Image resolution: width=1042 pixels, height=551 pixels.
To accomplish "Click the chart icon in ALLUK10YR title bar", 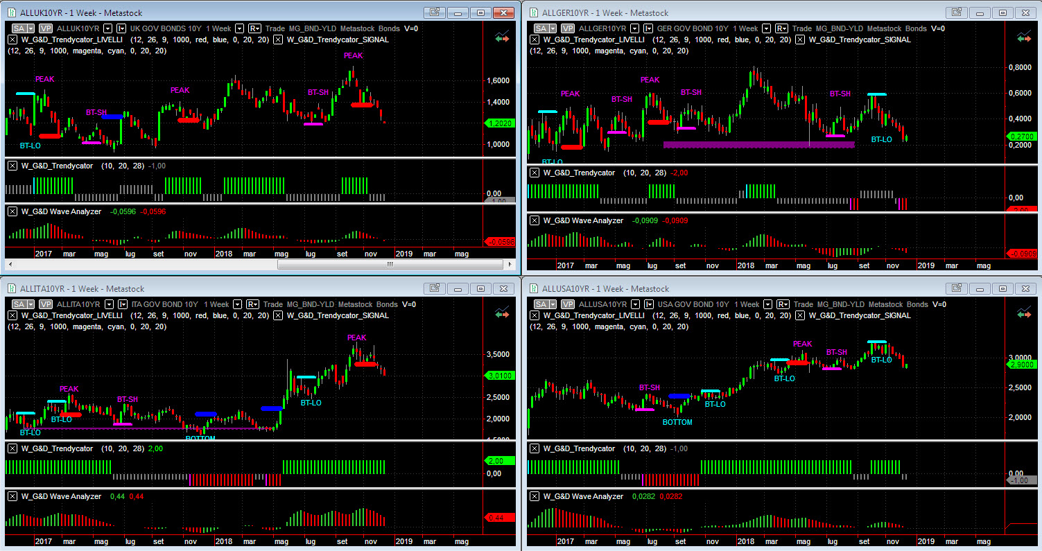I will pyautogui.click(x=11, y=12).
